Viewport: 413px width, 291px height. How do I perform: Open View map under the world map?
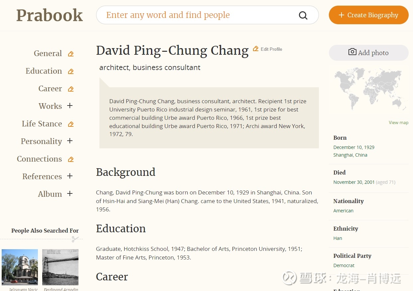click(x=398, y=122)
